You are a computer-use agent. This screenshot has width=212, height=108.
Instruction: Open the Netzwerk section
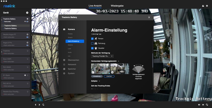click(72, 64)
